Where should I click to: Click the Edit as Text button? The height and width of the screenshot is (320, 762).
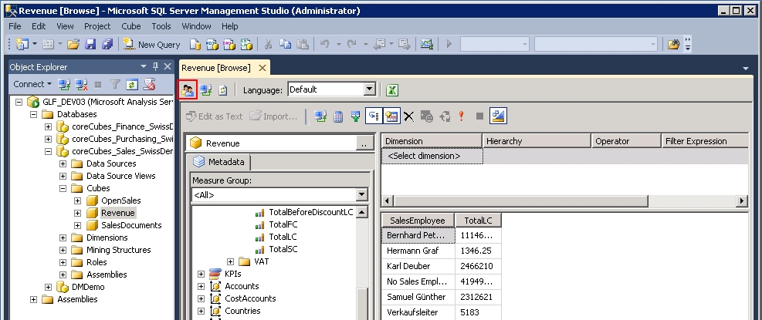pos(214,116)
